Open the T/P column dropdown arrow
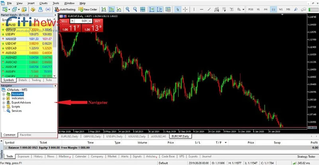This screenshot has width=319, height=165. click(226, 143)
